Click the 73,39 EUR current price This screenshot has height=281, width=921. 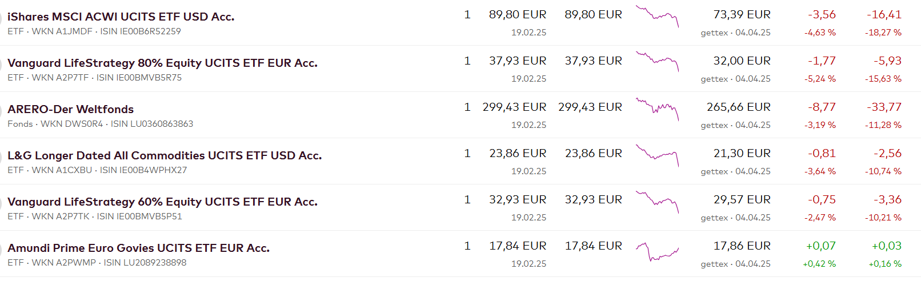(742, 14)
